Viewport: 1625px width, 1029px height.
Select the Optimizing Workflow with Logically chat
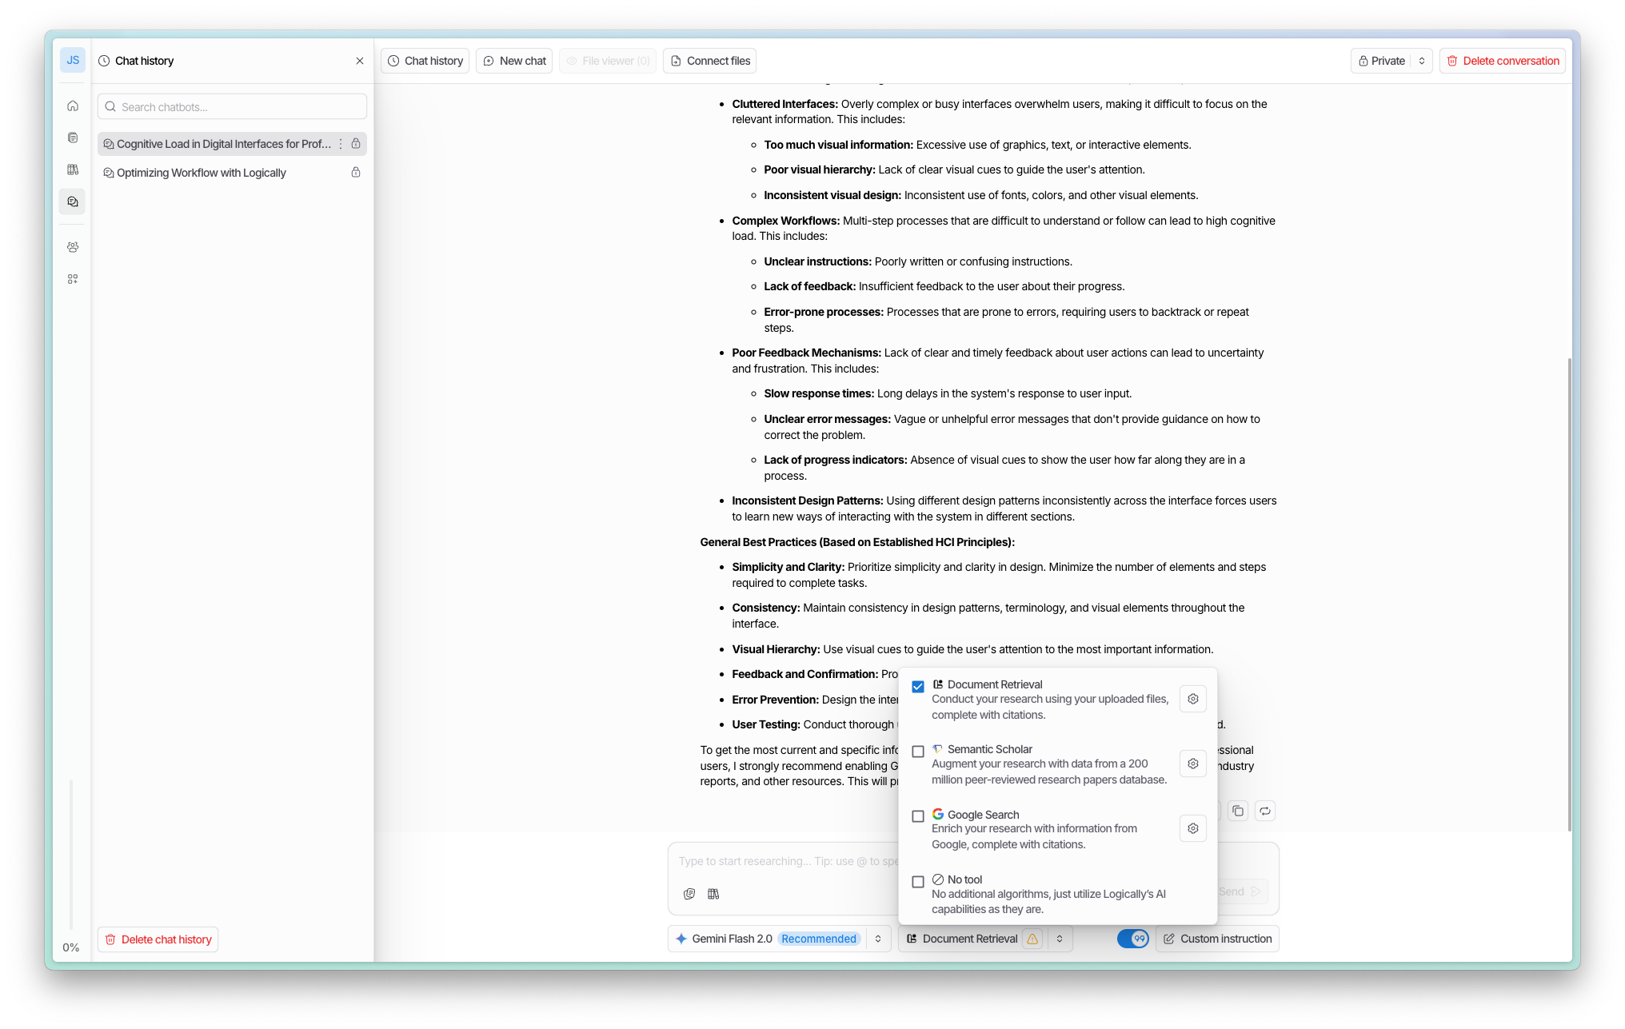tap(202, 173)
